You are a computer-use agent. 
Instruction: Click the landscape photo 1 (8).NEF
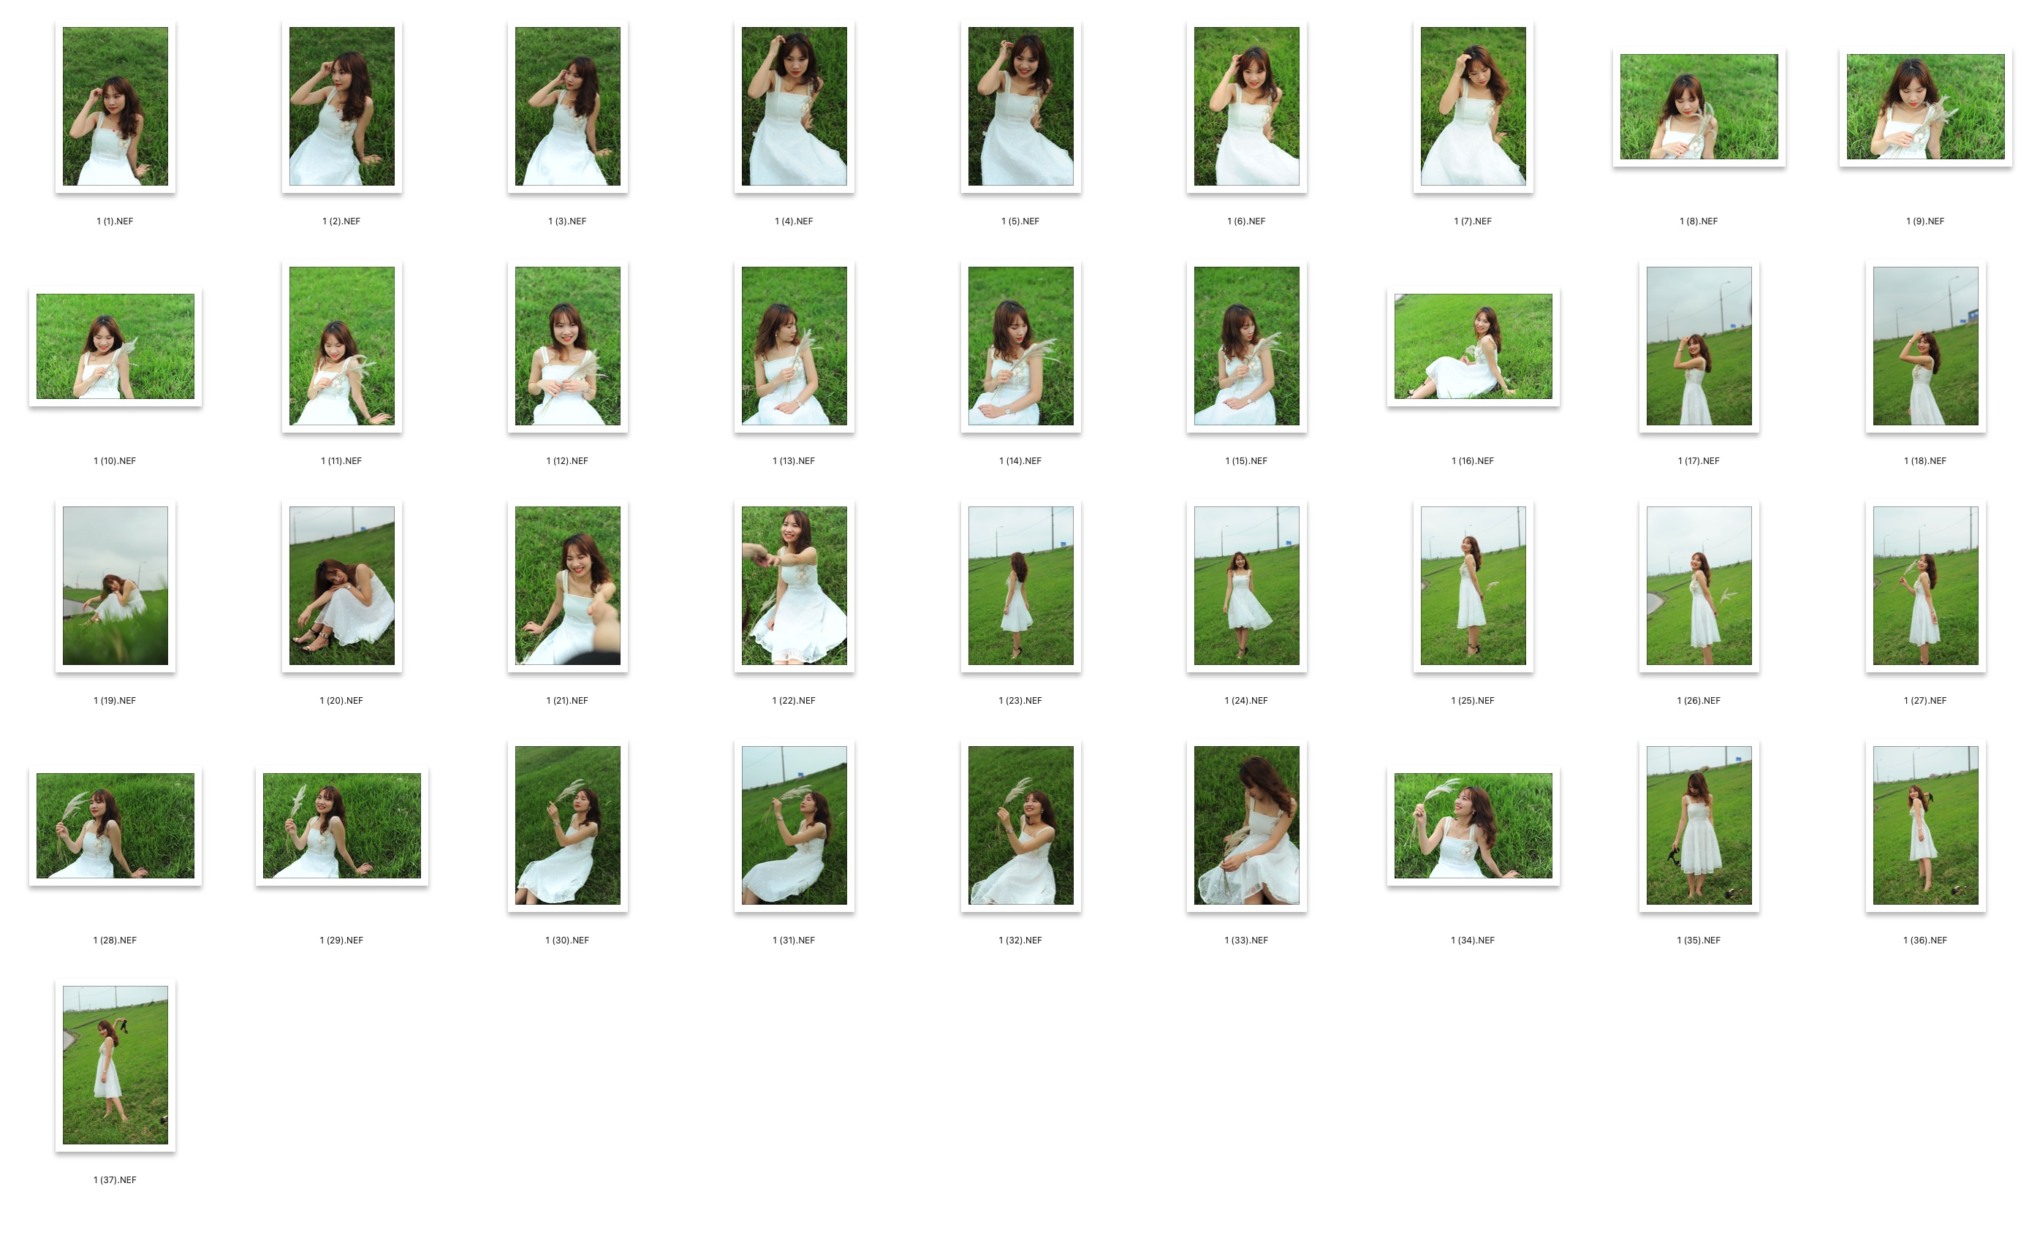coord(1698,106)
